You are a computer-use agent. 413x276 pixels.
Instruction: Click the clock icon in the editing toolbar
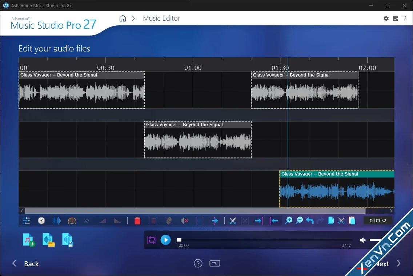coord(41,221)
